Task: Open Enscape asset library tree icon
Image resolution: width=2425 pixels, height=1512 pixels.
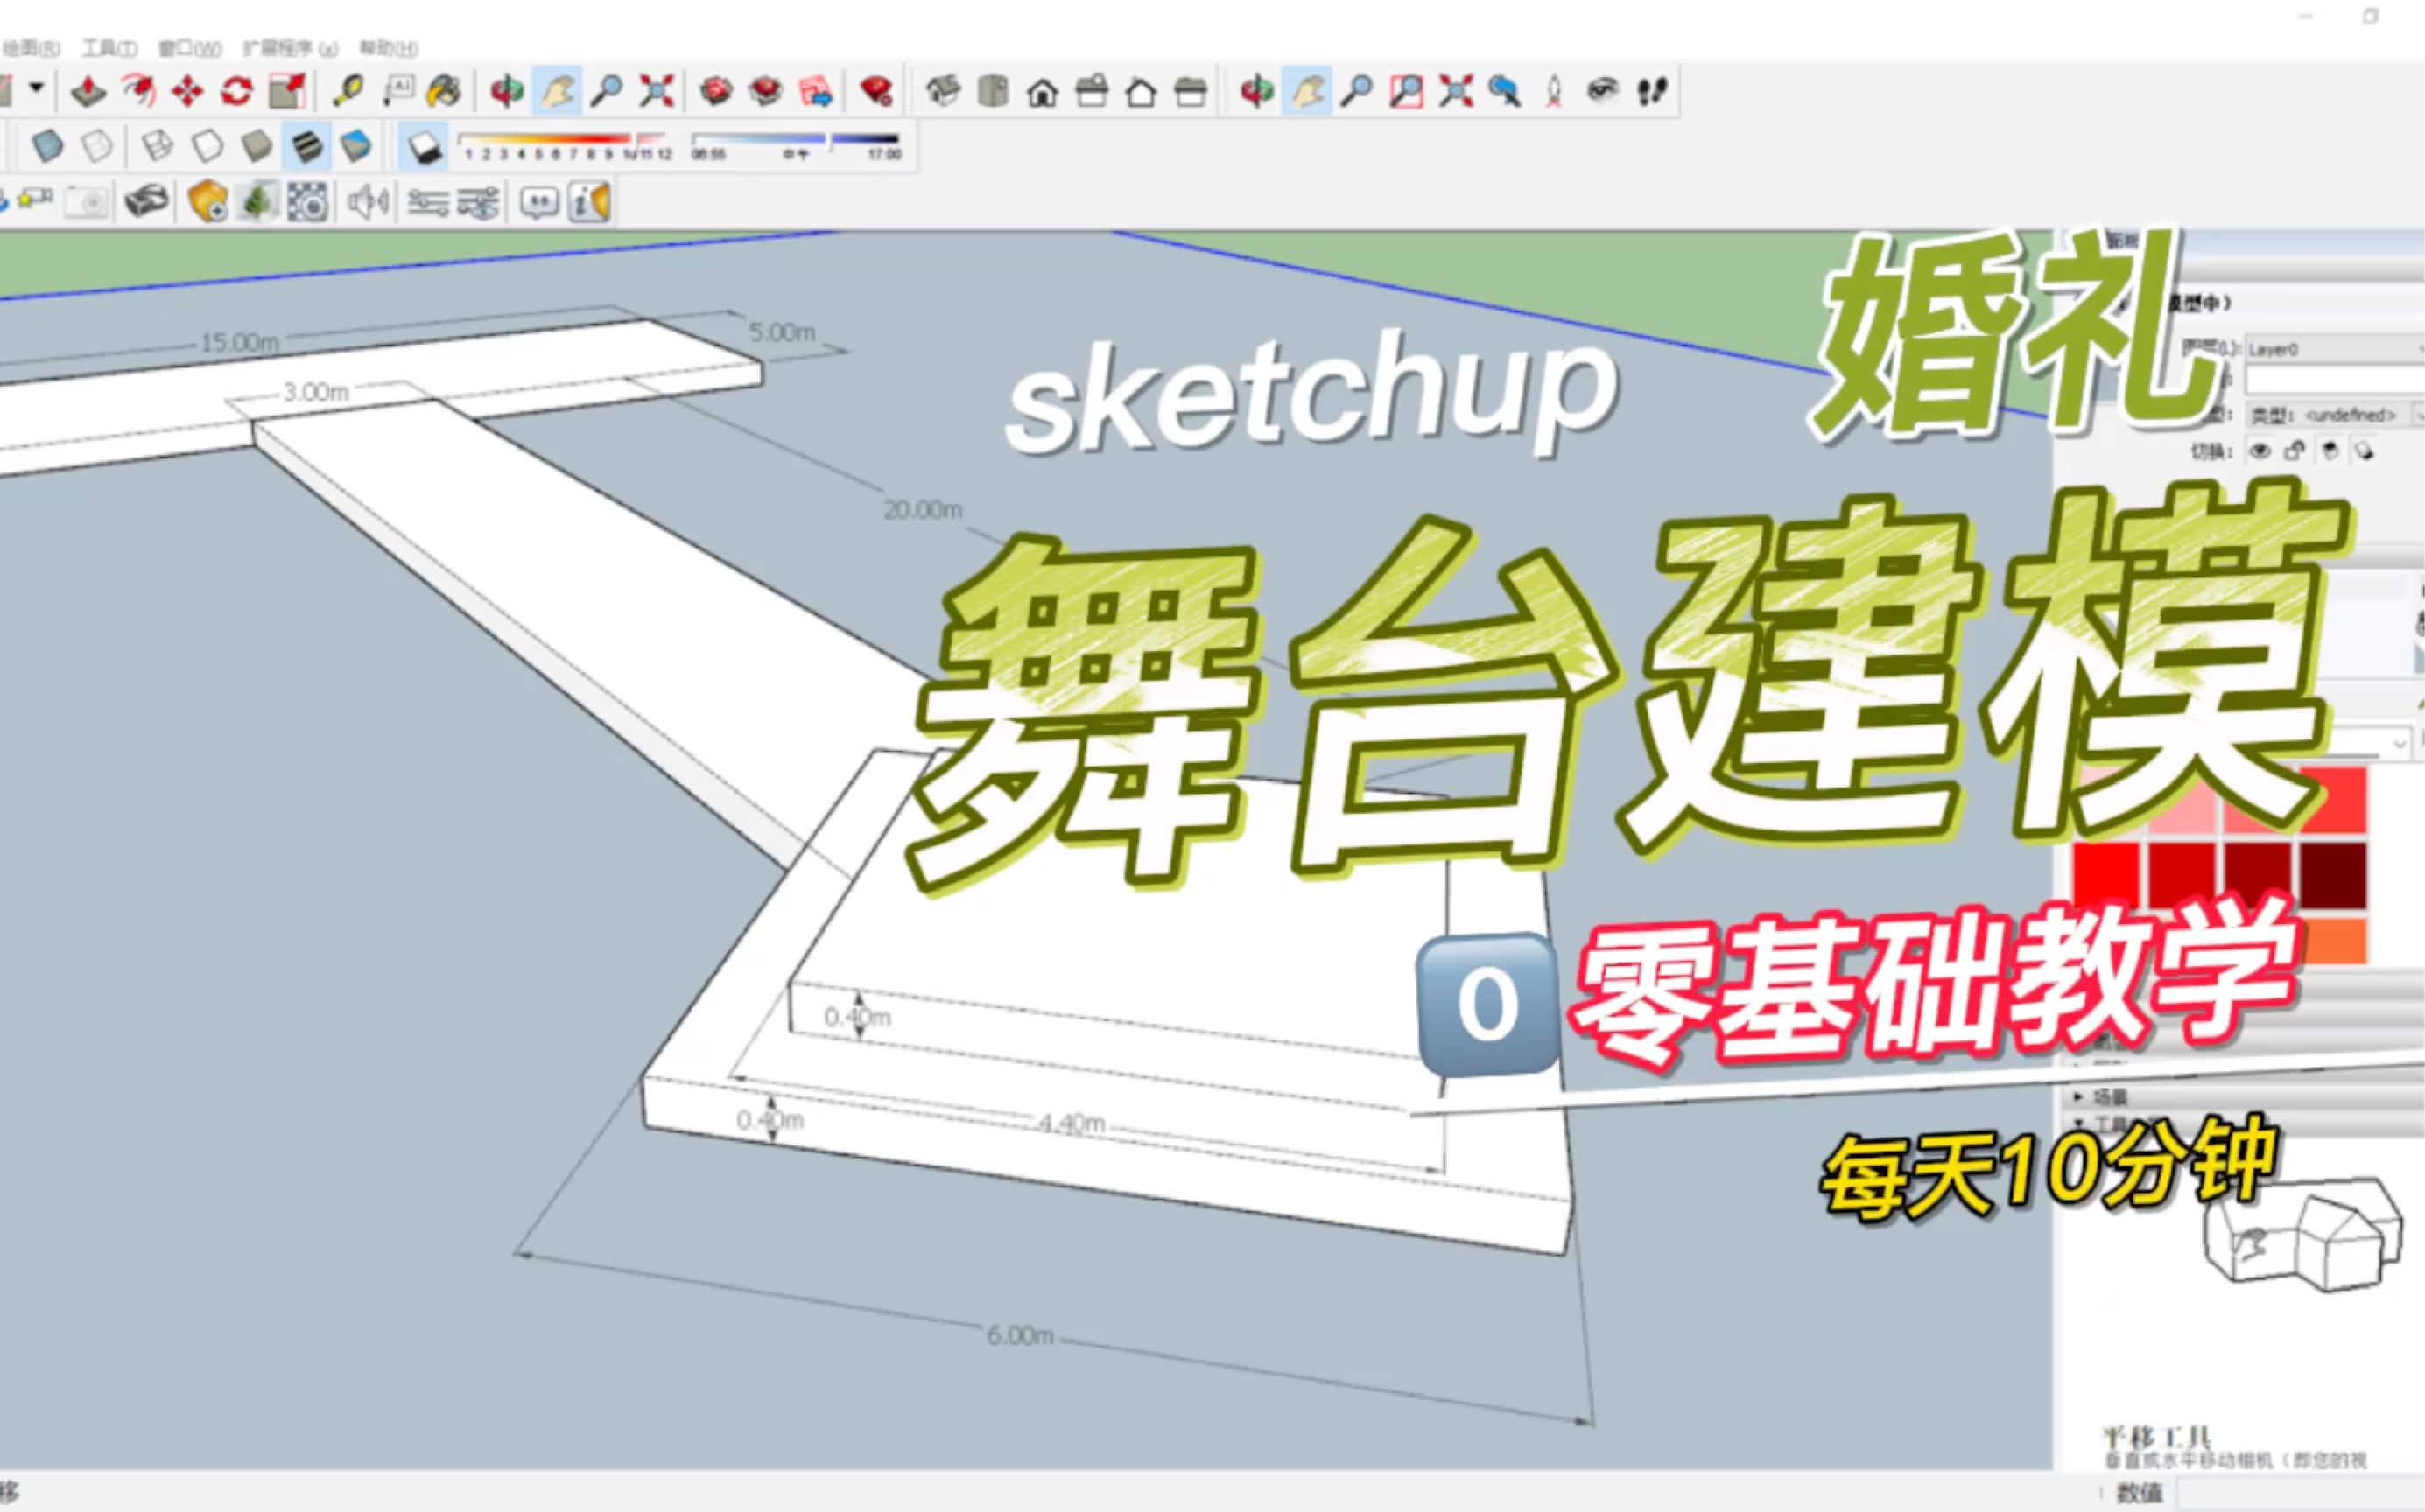Action: click(257, 202)
